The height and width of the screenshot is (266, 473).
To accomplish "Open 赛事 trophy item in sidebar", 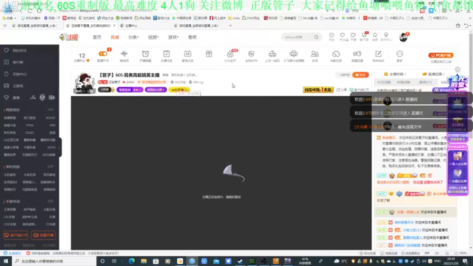I will tap(12, 98).
